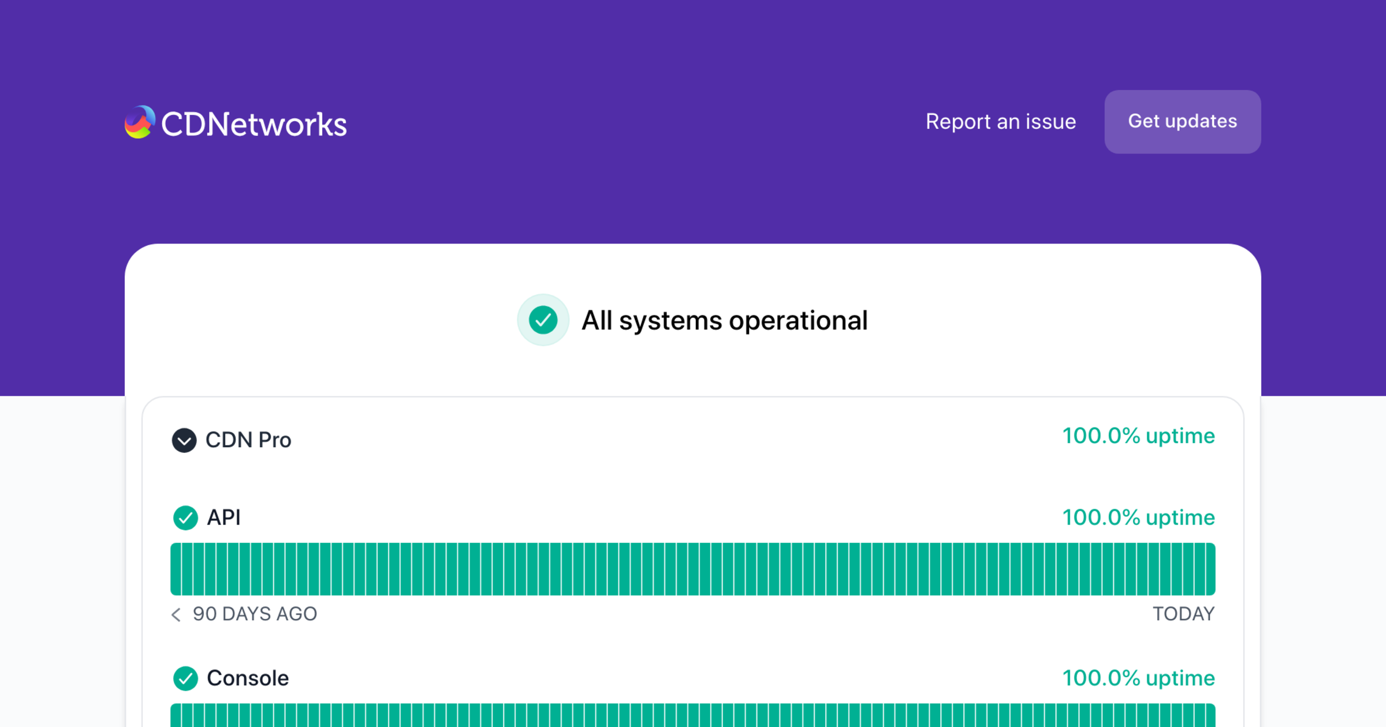Click the CDNetworks logo icon
The width and height of the screenshot is (1386, 727).
[x=140, y=122]
